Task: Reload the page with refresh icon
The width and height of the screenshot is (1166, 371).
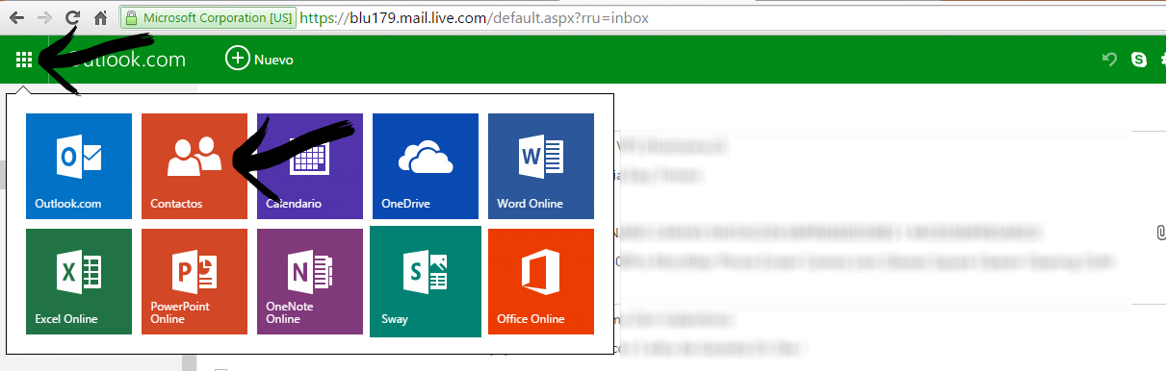Action: 72,17
